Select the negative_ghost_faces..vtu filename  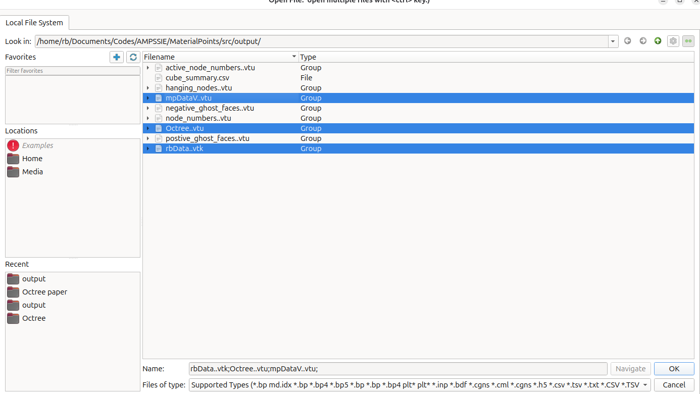coord(210,108)
